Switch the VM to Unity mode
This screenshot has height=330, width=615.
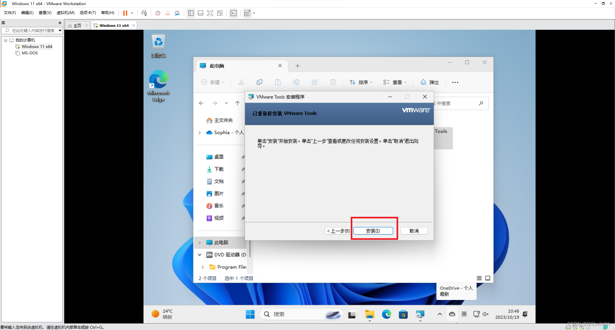[x=220, y=13]
